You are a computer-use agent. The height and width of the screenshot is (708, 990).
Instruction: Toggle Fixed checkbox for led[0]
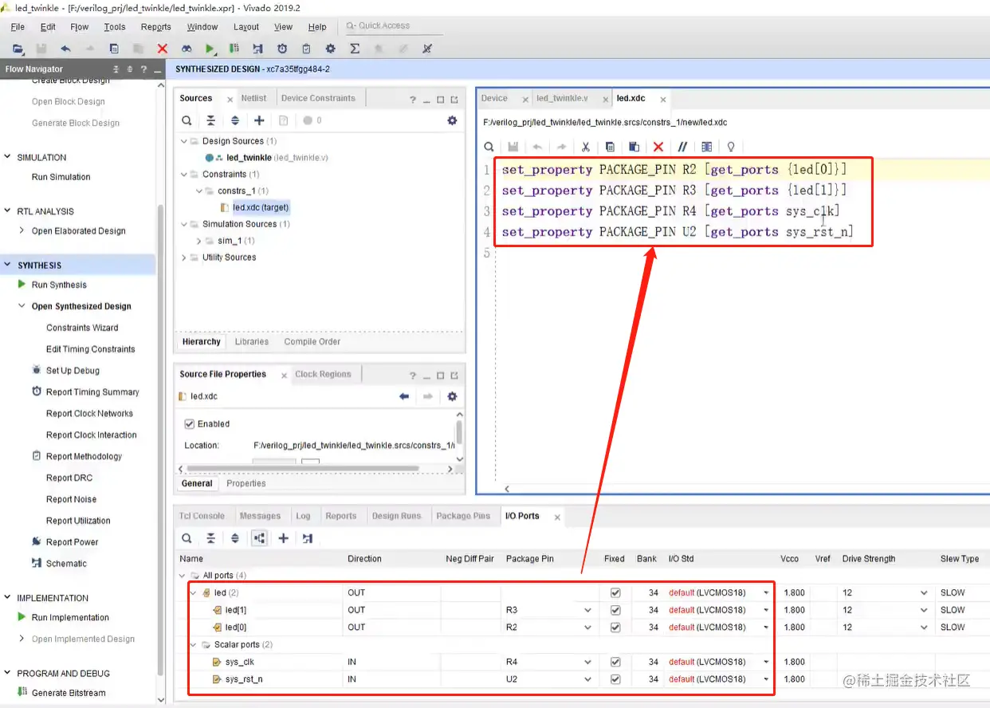tap(615, 627)
